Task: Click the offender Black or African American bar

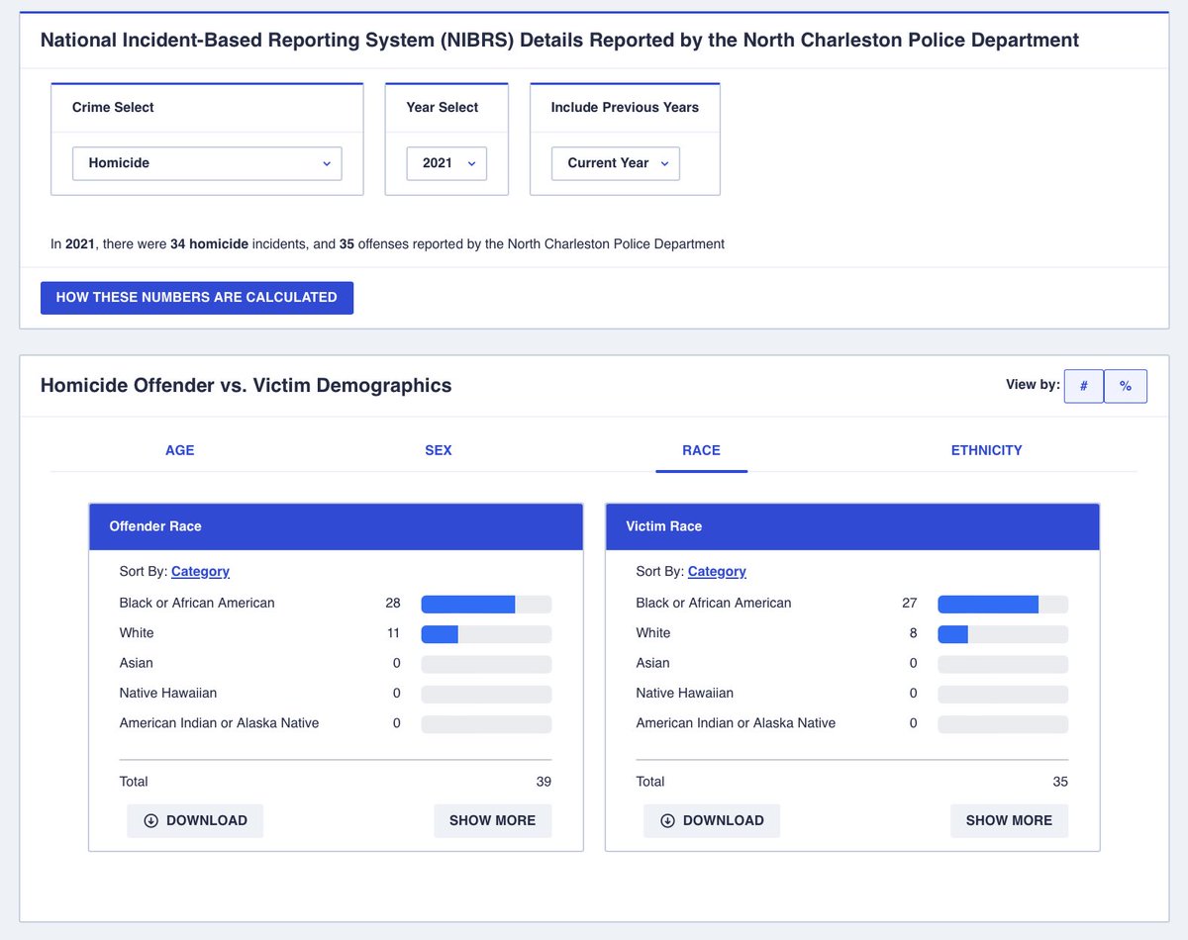Action: pos(487,604)
